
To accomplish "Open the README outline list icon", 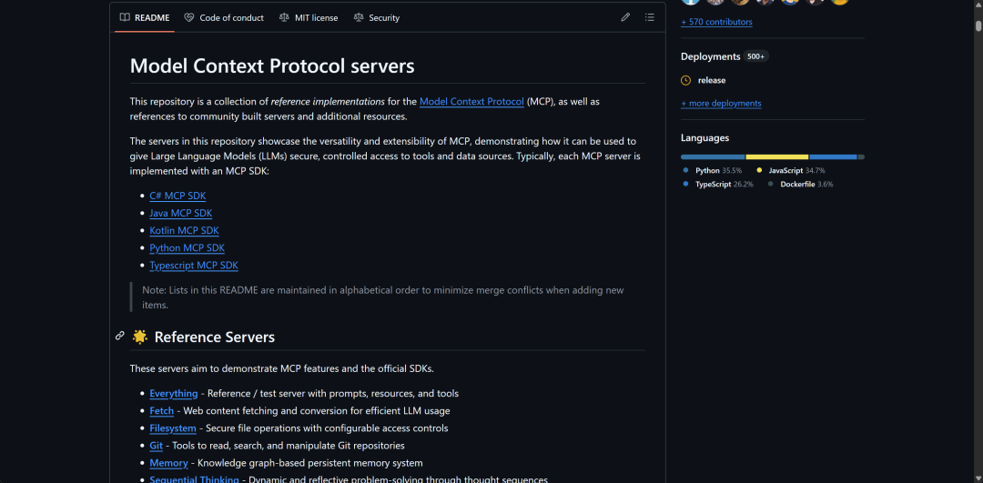I will pos(650,17).
